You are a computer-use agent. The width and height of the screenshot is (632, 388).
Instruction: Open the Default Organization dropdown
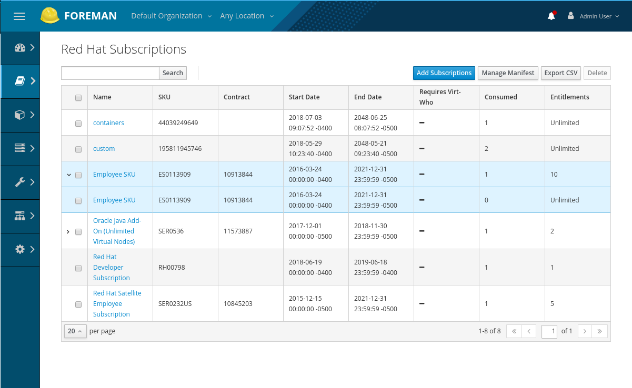tap(172, 16)
